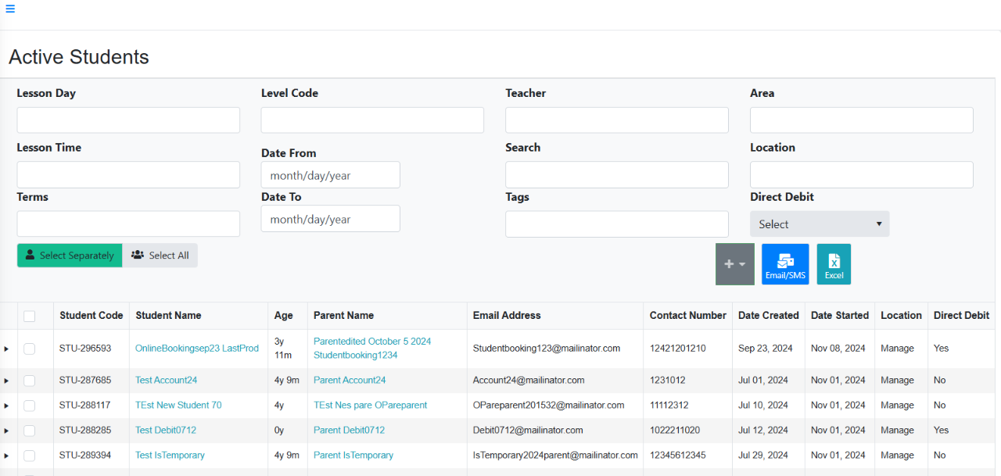This screenshot has width=1001, height=476.
Task: Click student code STU-288117 text
Action: click(x=85, y=406)
